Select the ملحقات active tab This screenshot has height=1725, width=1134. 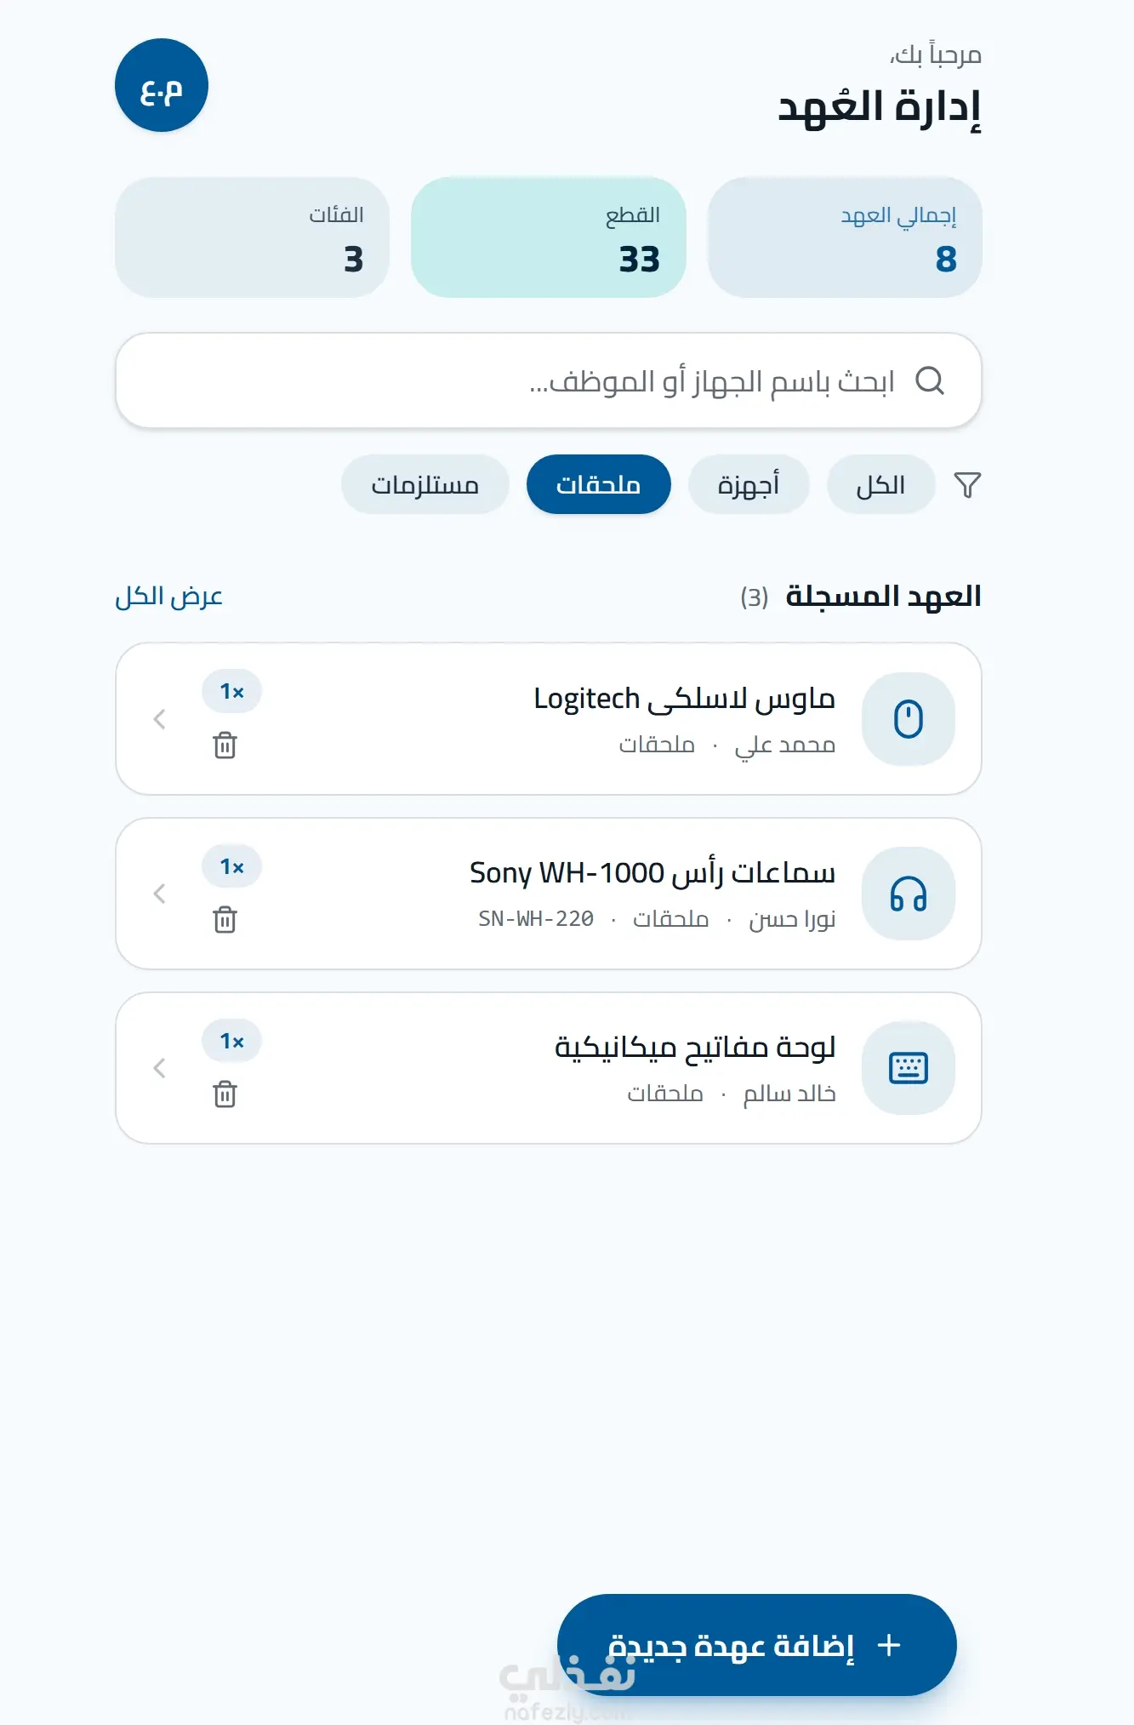[599, 485]
